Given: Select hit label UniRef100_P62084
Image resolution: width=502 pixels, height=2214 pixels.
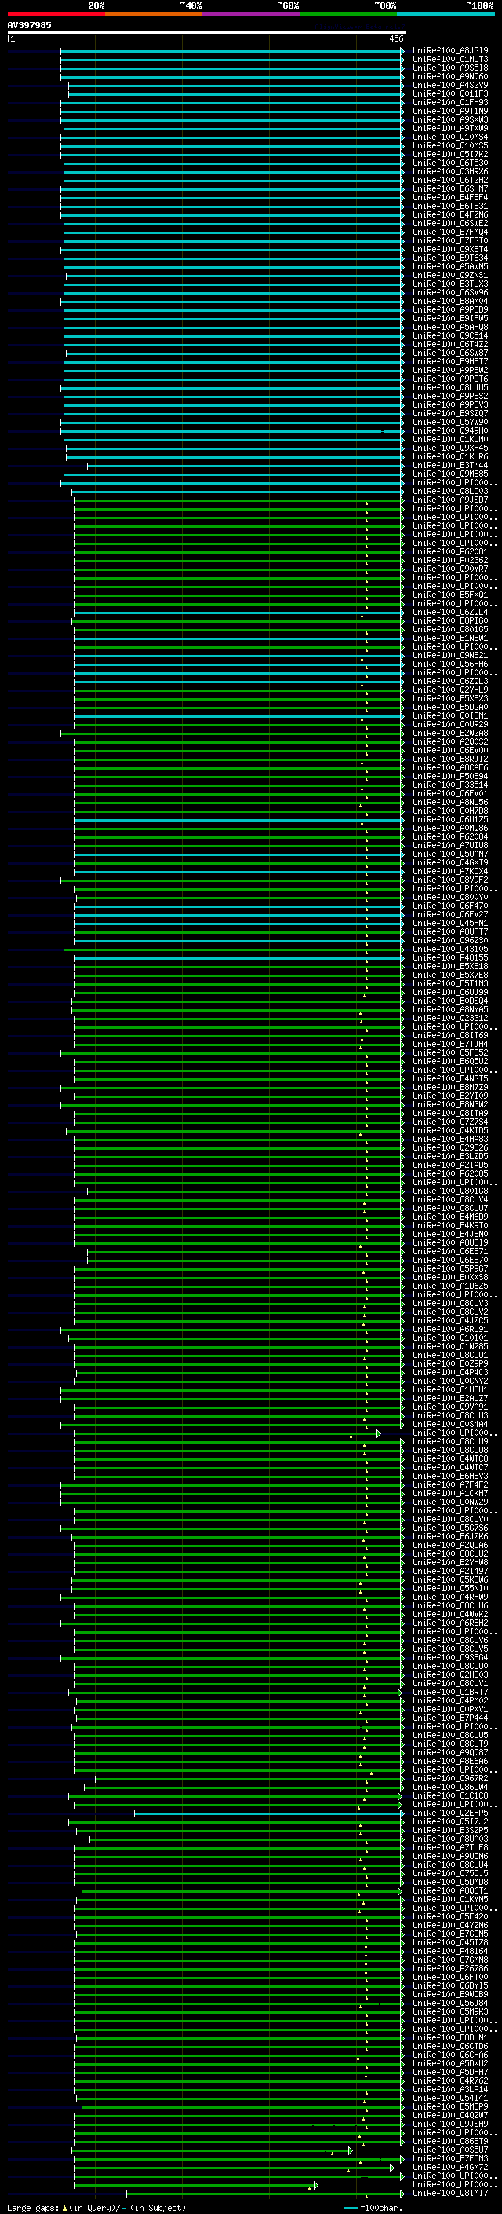Looking at the screenshot, I should pyautogui.click(x=450, y=836).
